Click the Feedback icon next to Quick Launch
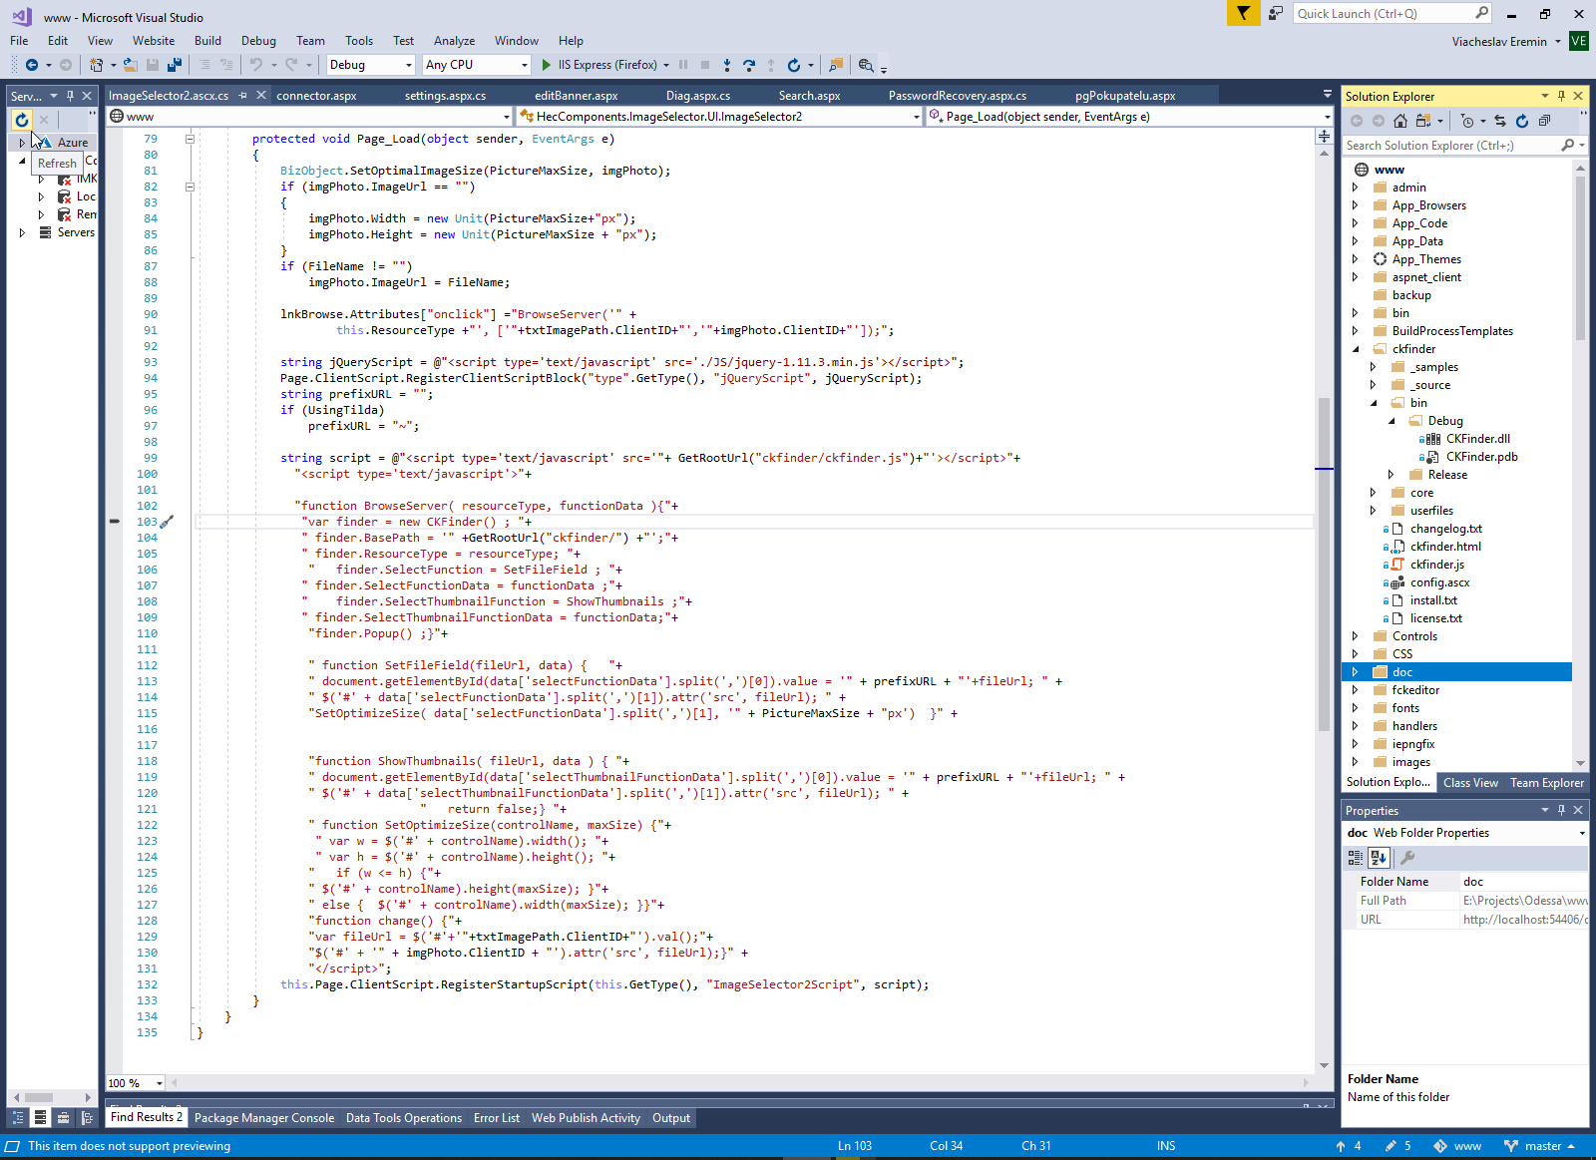 (x=1276, y=13)
